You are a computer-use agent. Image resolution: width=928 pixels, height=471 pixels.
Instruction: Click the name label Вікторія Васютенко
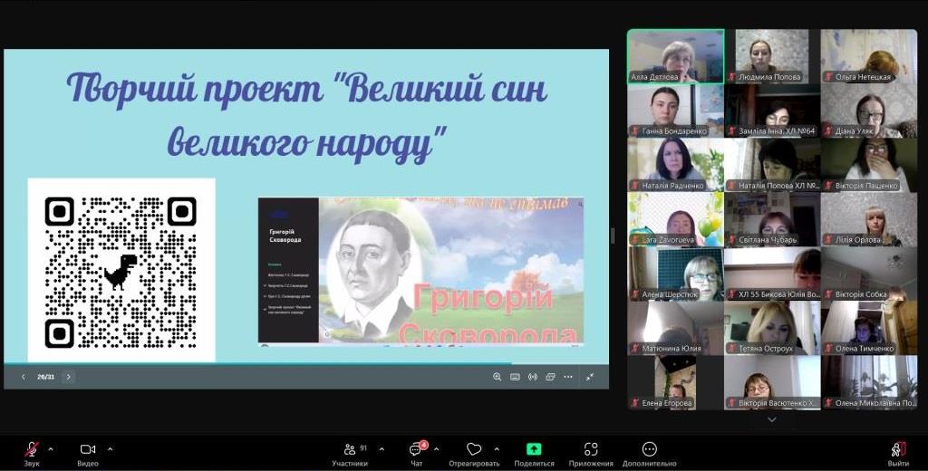coord(778,404)
